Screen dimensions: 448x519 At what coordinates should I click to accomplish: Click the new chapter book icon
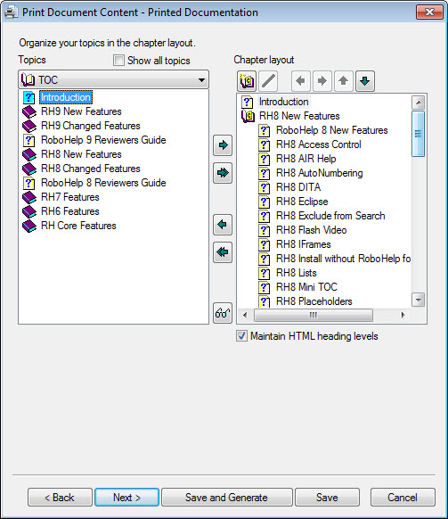tap(247, 81)
